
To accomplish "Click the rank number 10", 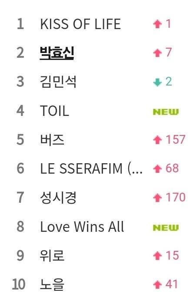I will (x=19, y=284).
